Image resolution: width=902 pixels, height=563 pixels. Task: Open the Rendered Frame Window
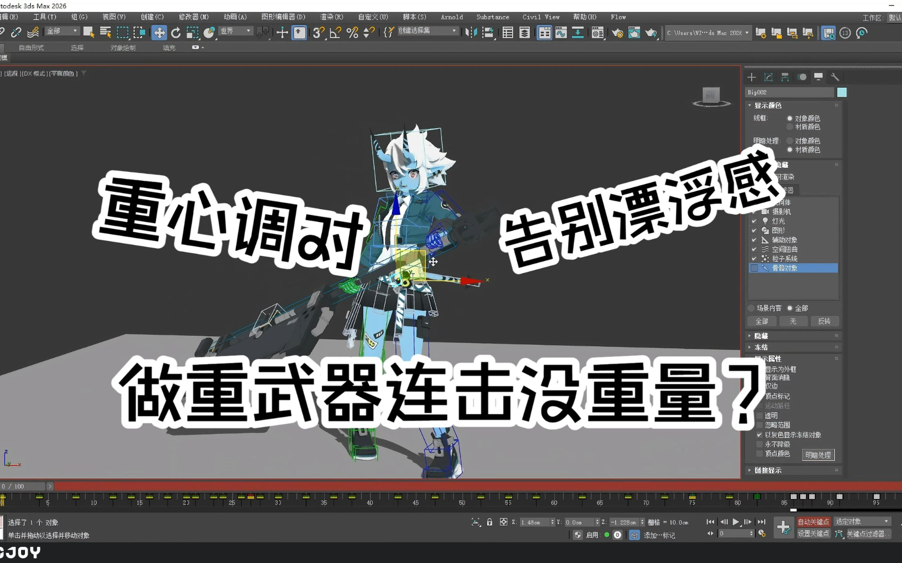click(x=634, y=33)
